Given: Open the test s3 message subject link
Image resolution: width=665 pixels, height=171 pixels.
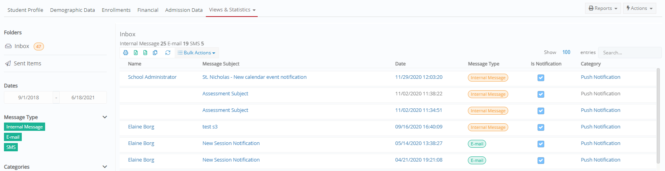Looking at the screenshot, I should pos(210,127).
